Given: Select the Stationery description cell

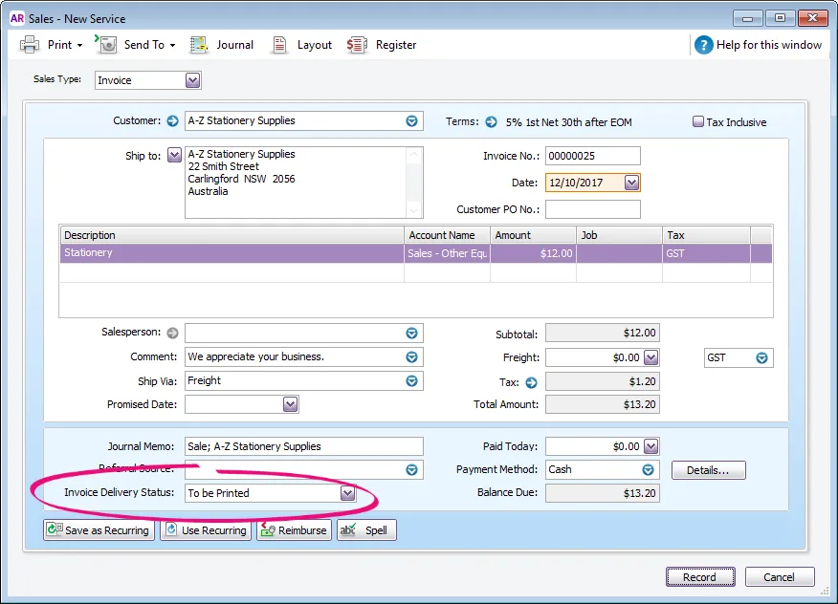Looking at the screenshot, I should 232,253.
